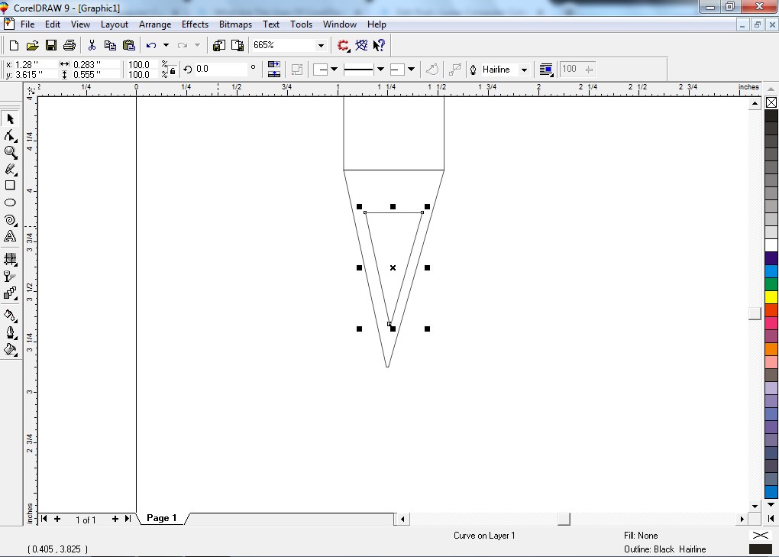The height and width of the screenshot is (557, 779).
Task: Click the no-color X swatch
Action: [x=771, y=102]
